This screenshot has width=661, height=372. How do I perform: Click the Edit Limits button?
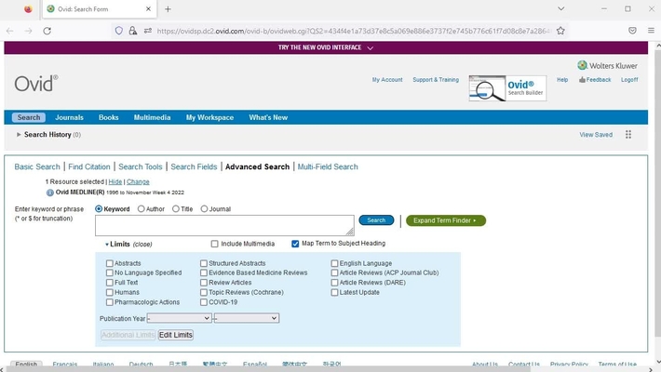175,335
